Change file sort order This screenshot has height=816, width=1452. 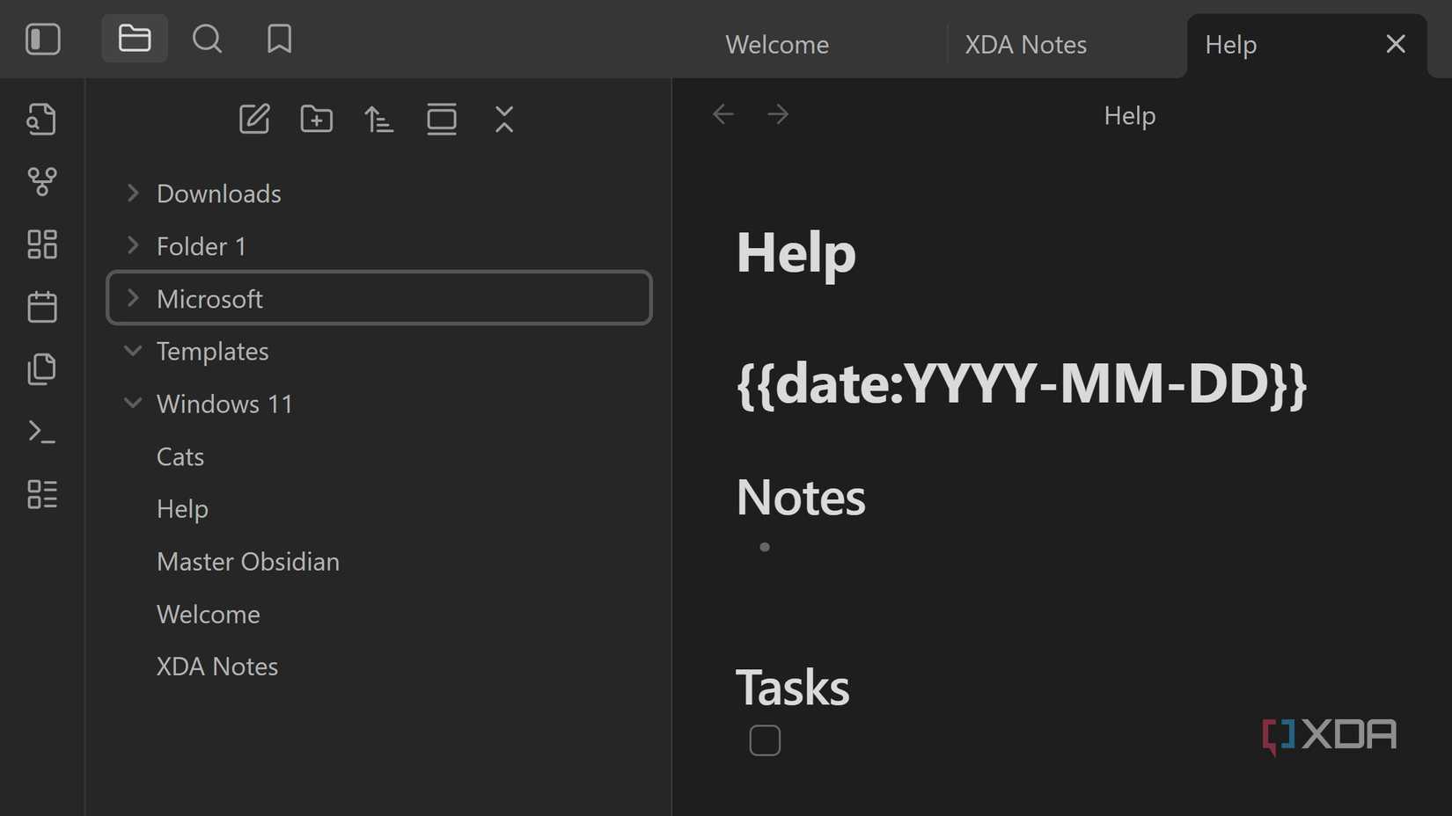(379, 119)
